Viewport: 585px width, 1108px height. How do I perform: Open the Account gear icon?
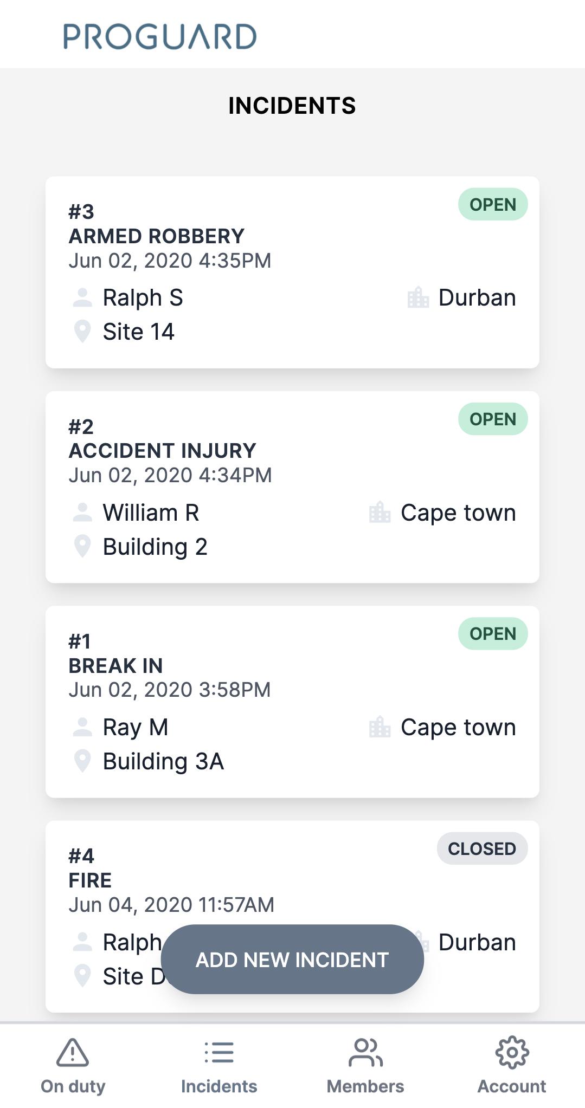pyautogui.click(x=512, y=1052)
